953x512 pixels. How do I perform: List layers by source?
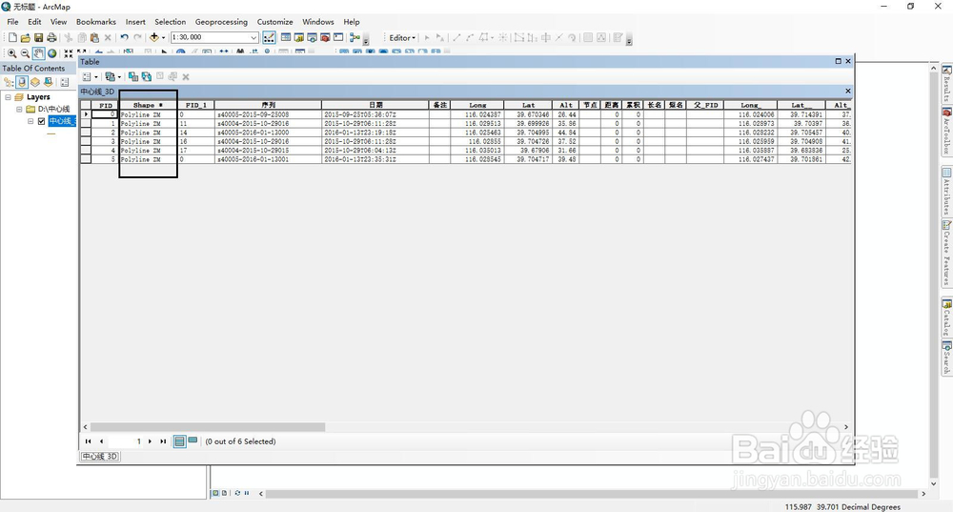22,82
